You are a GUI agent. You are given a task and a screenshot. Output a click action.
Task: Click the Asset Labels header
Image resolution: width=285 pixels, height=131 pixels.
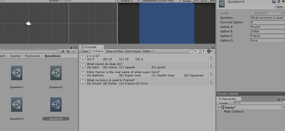point(251,94)
